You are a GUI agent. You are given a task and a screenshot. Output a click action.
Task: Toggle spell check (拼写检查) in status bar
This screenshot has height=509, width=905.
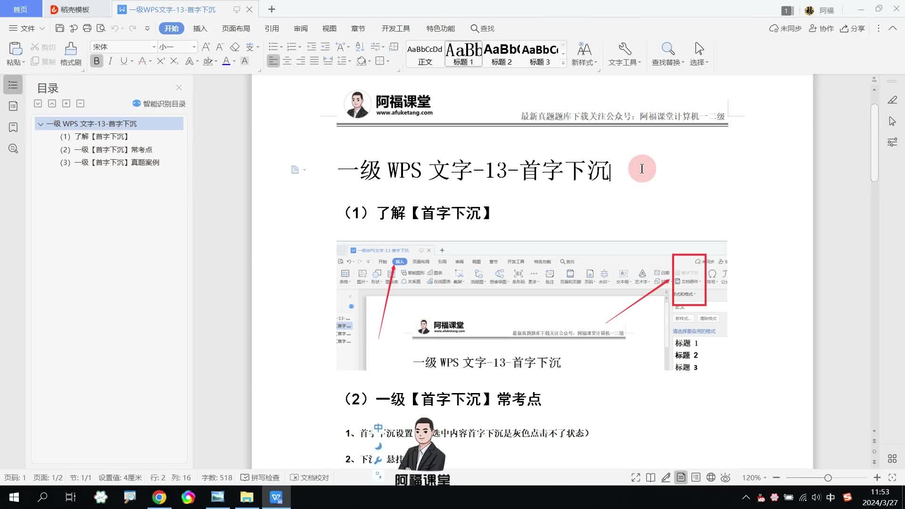260,477
